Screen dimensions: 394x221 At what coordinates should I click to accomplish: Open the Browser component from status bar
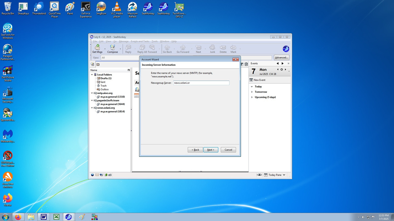(x=92, y=175)
